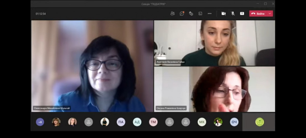The image size is (306, 138).
Task: Show the +8 additional participants
Action: [40, 122]
